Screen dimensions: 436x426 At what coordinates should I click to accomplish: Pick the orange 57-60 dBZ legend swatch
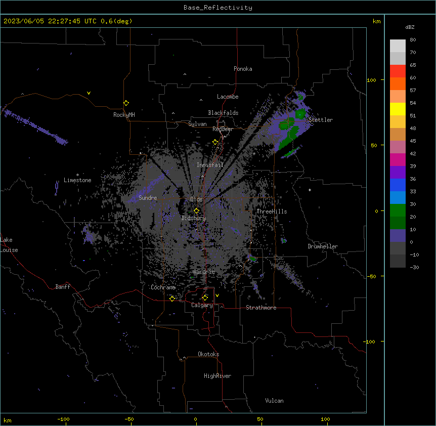coord(398,83)
